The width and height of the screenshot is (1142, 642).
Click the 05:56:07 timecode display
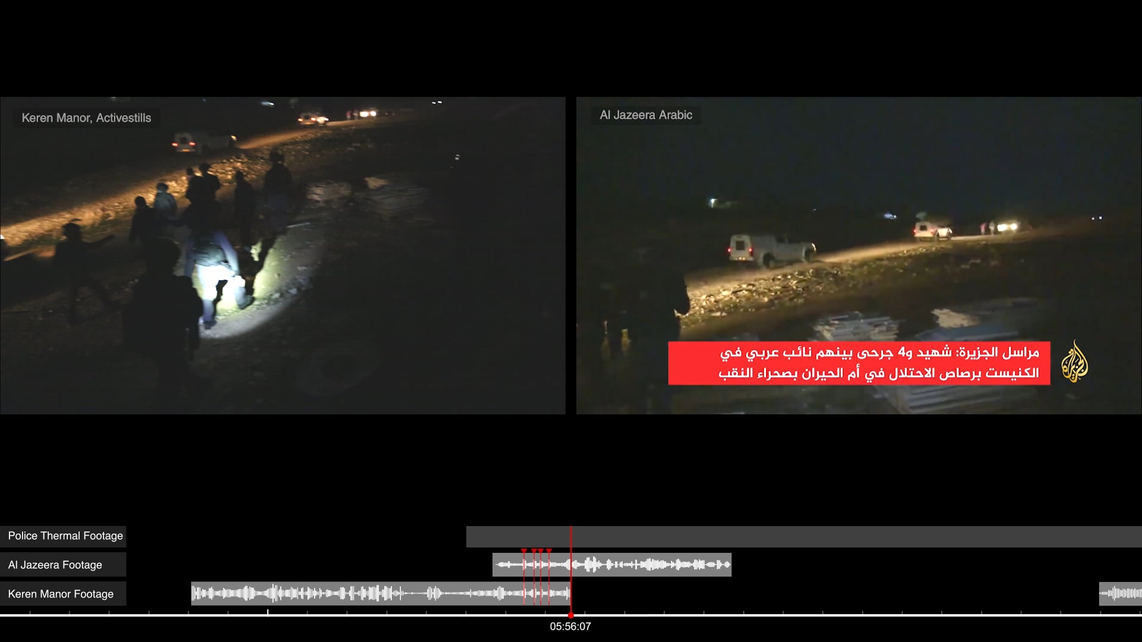(x=570, y=627)
